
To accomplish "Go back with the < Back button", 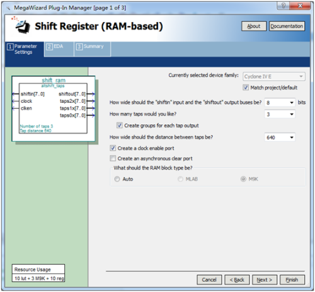I will click(x=237, y=279).
